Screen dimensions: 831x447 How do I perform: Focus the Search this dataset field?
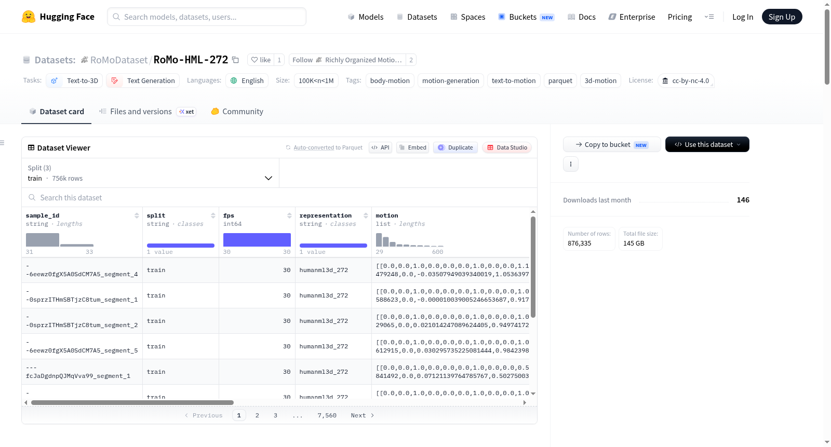click(279, 197)
